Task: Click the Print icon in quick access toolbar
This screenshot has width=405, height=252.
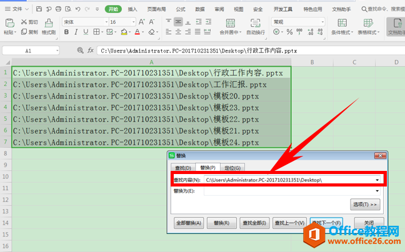Action: click(59, 9)
